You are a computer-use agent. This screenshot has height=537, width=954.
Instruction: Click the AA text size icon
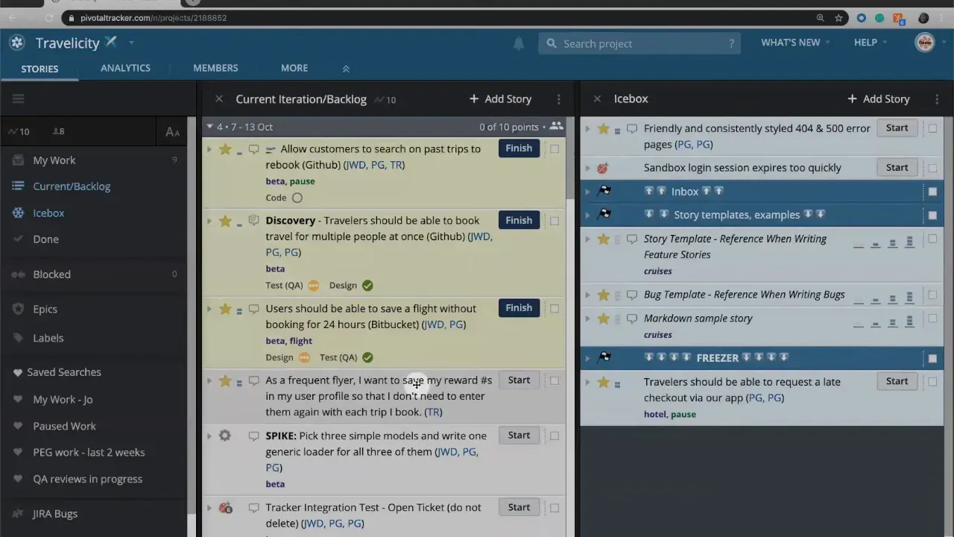172,131
